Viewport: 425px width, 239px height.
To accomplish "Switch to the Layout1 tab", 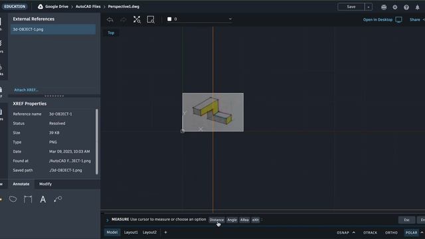I will tap(131, 232).
